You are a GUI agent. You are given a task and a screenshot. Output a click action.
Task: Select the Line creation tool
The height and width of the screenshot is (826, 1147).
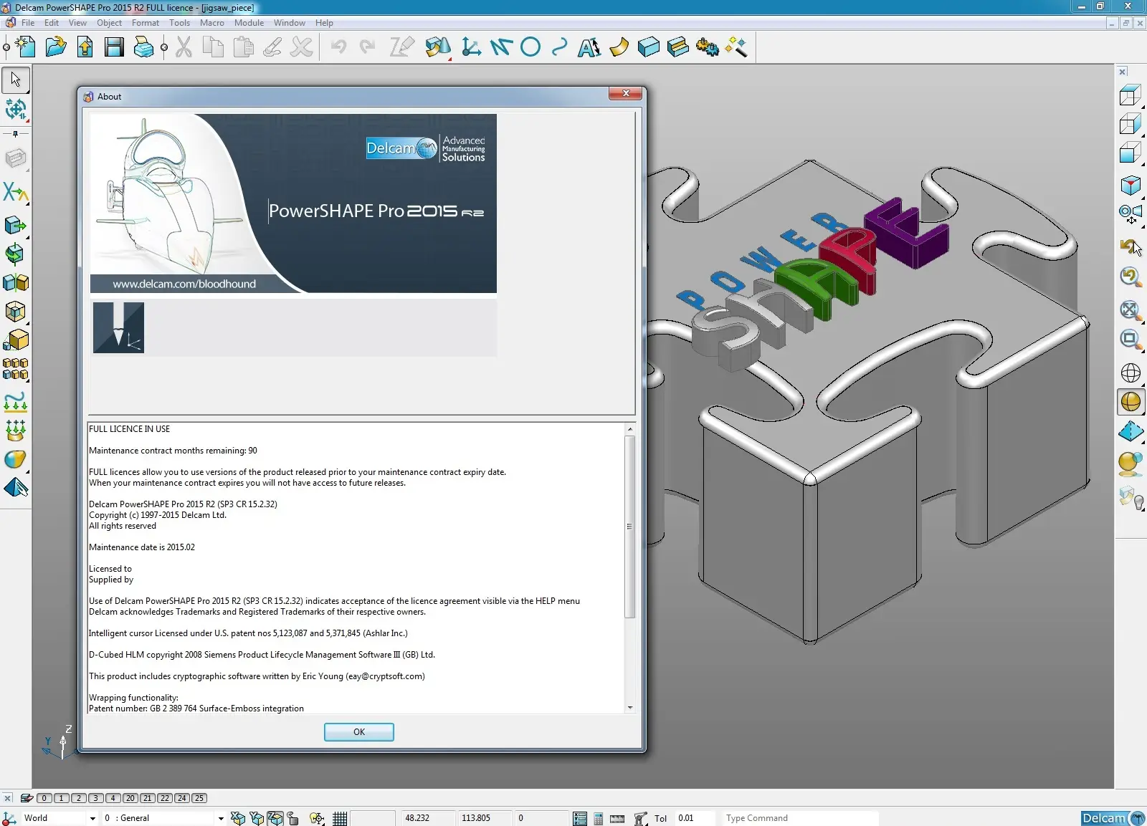coord(501,47)
